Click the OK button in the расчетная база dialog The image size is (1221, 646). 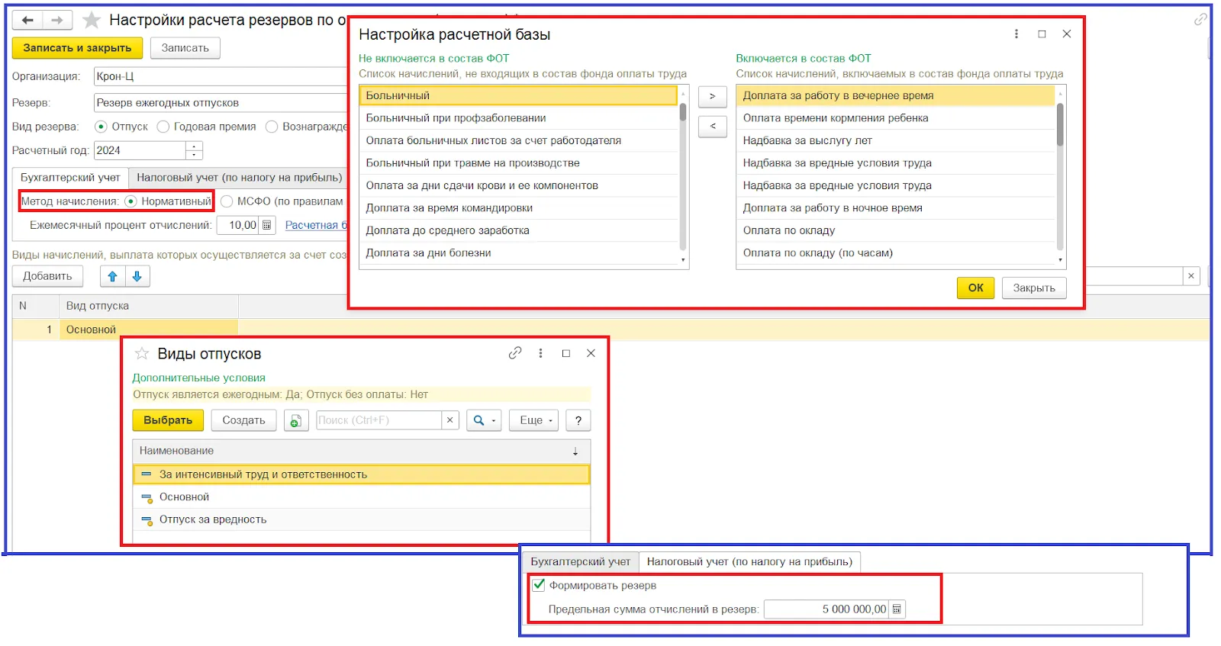(x=975, y=288)
